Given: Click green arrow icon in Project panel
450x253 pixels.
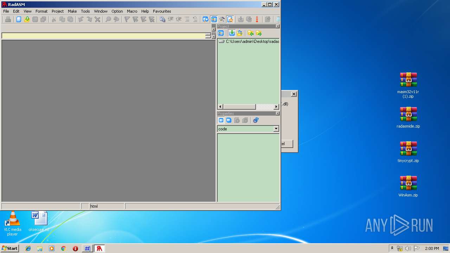Looking at the screenshot, I should click(x=232, y=33).
